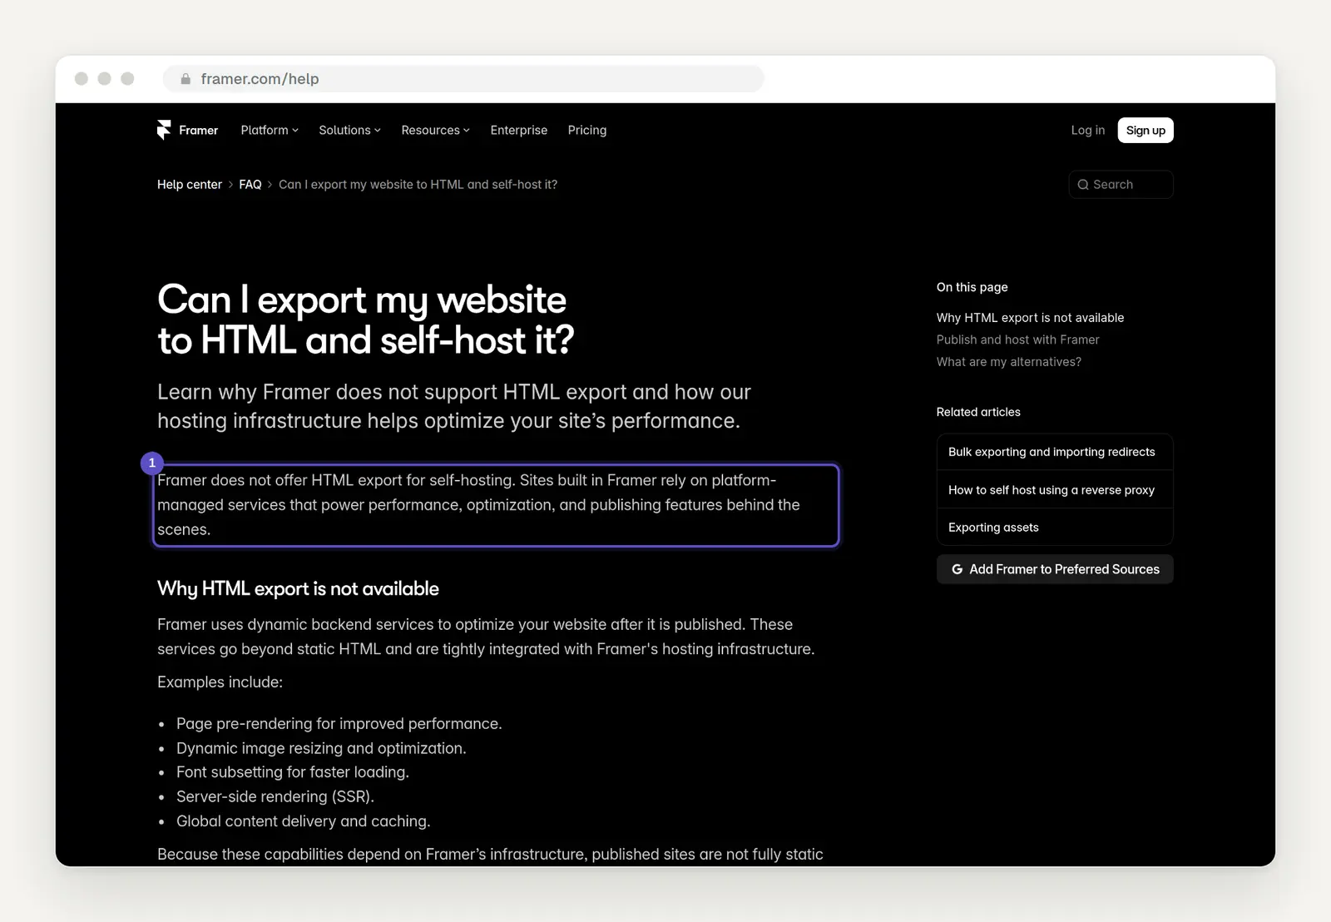Viewport: 1331px width, 922px height.
Task: Open How to self host using reverse proxy
Action: (x=1055, y=490)
